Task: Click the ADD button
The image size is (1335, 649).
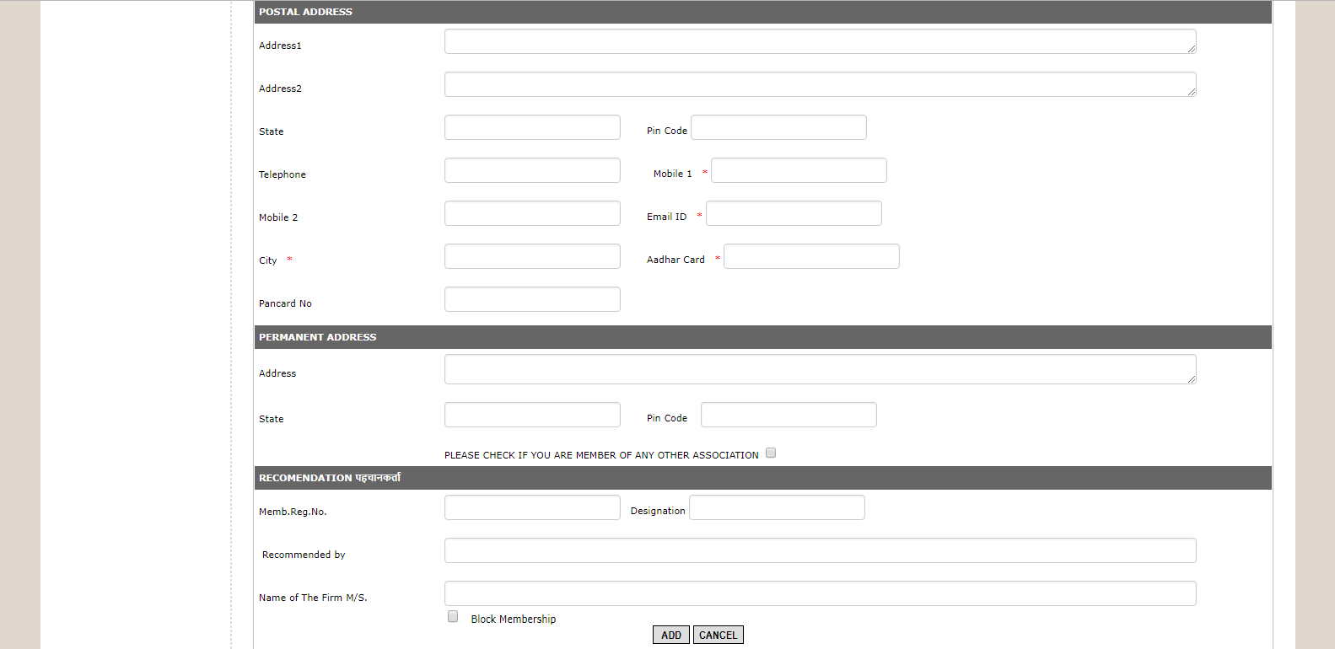Action: click(x=670, y=635)
